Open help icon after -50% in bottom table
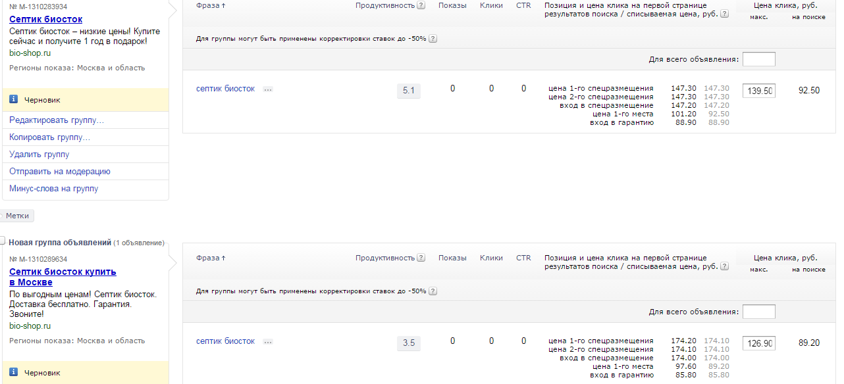The image size is (844, 384). [433, 291]
